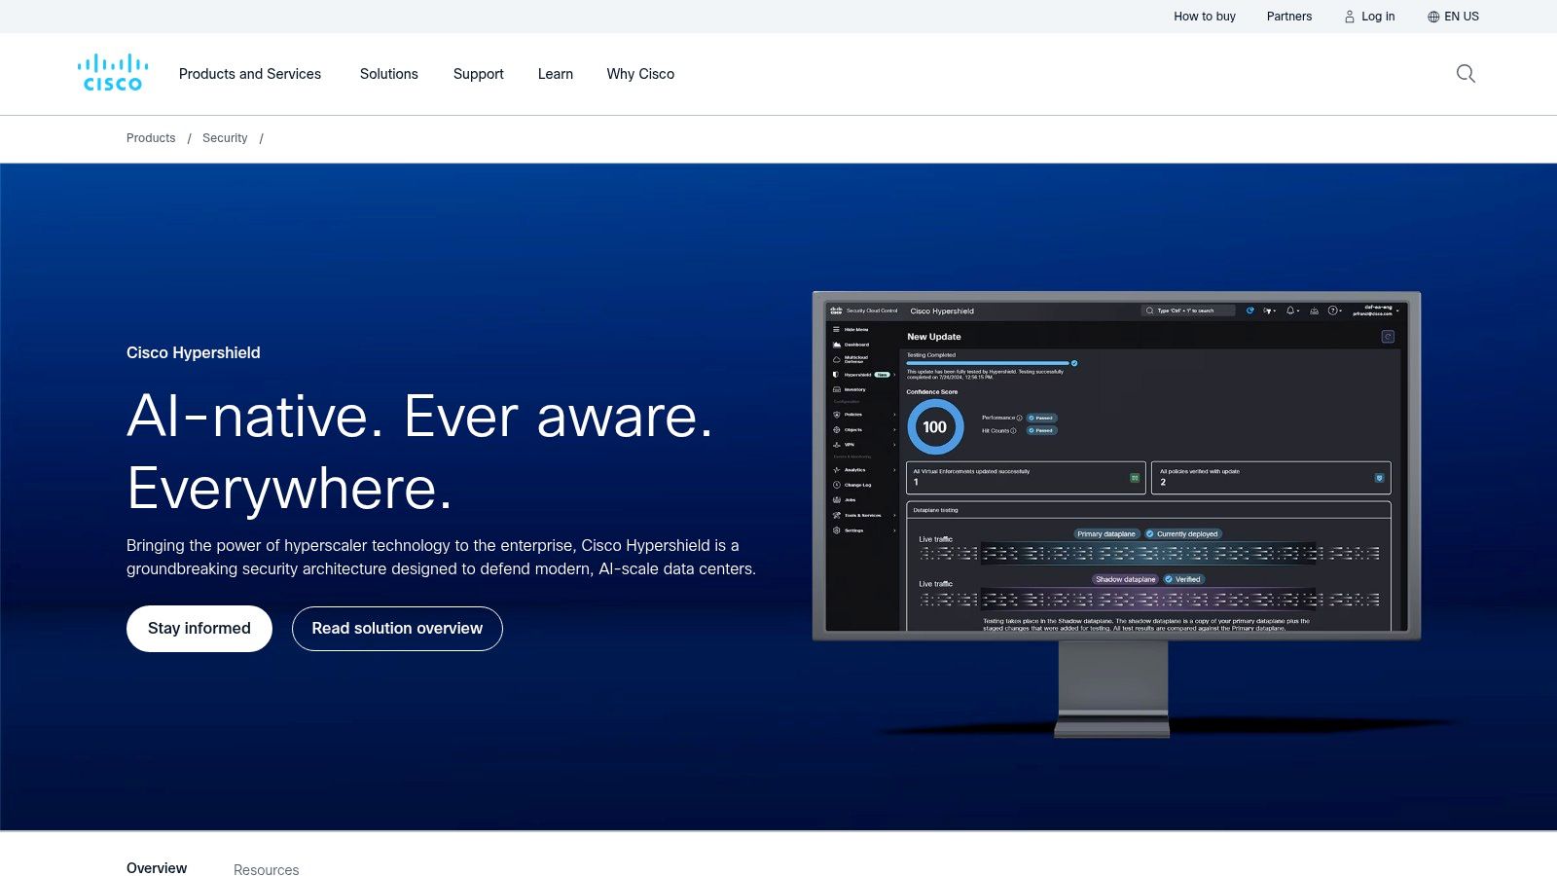Screen dimensions: 1557x876
Task: Click Change Log sidebar item in monitor image
Action: click(851, 485)
